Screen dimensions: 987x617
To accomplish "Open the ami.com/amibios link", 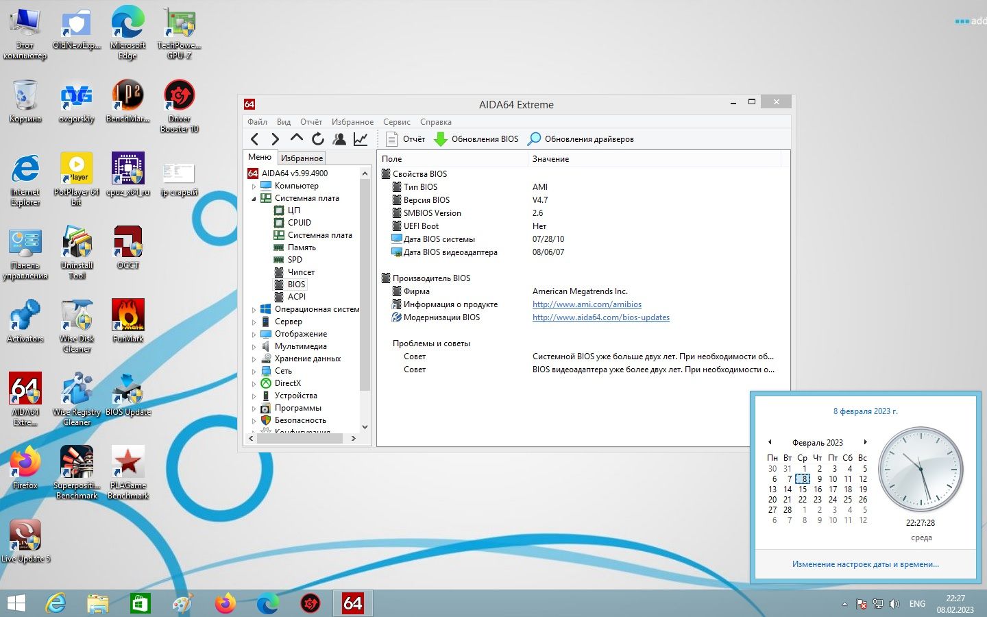I will click(587, 304).
